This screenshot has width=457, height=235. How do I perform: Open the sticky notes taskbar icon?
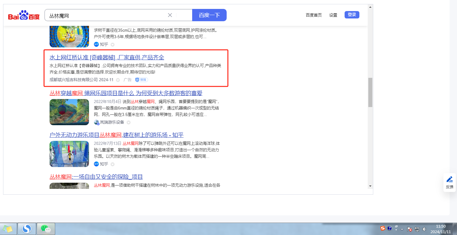(8, 229)
